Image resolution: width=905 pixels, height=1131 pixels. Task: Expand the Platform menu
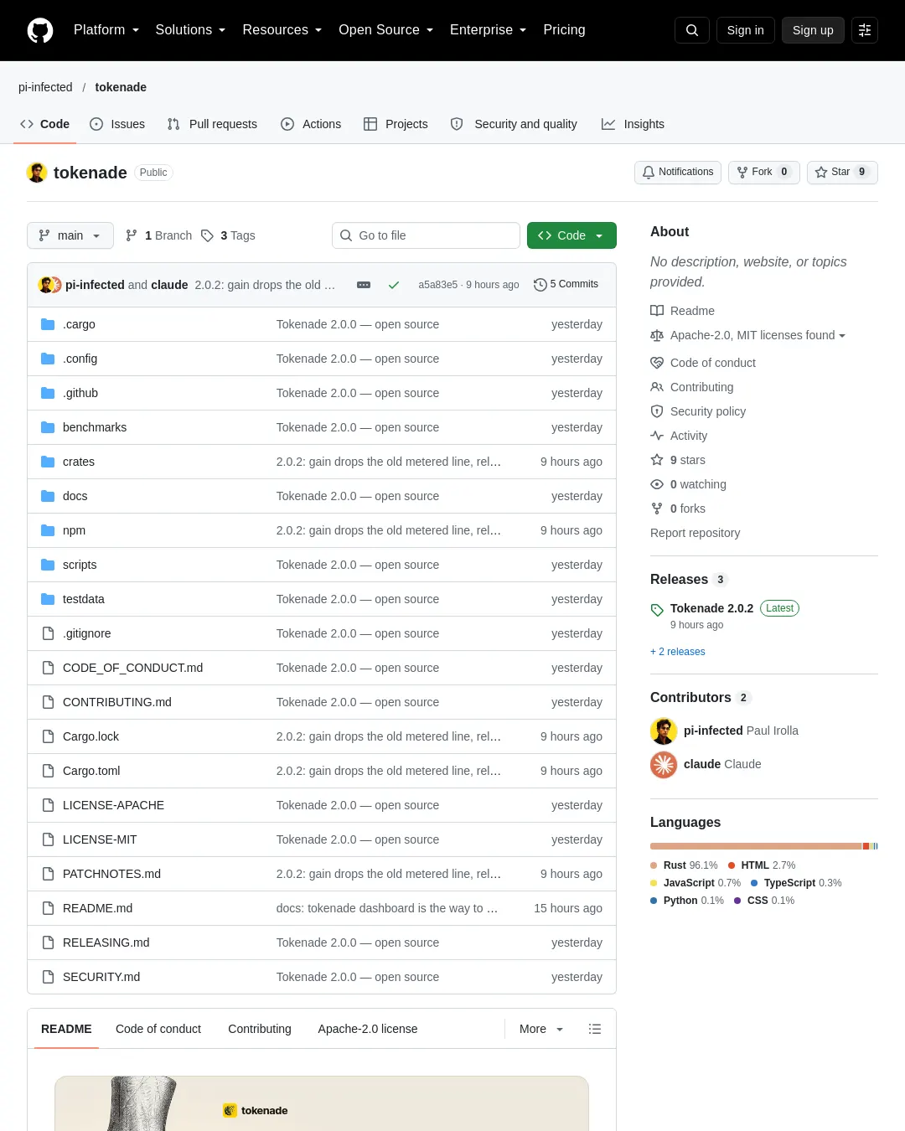point(106,30)
